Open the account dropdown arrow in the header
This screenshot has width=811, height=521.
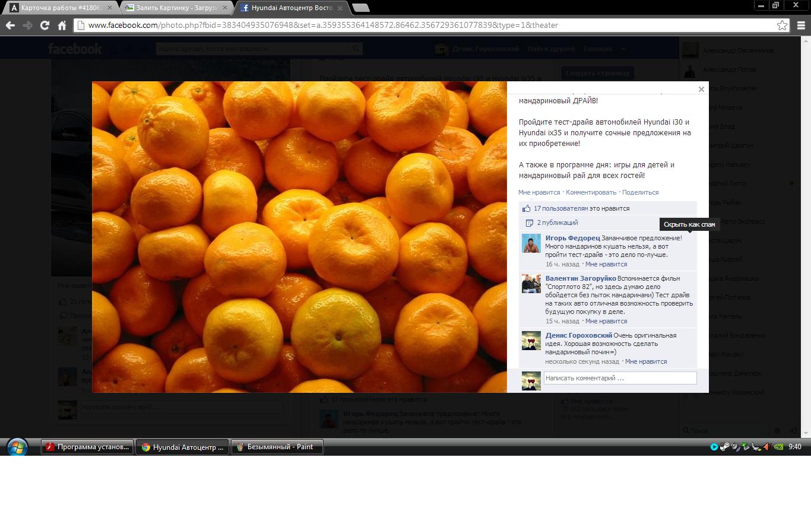[x=623, y=49]
